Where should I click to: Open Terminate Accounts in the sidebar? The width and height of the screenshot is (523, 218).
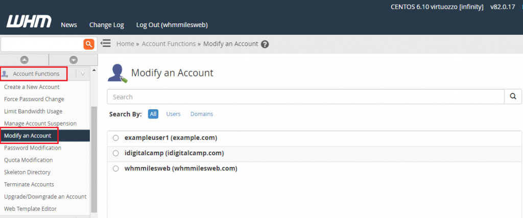click(x=29, y=184)
